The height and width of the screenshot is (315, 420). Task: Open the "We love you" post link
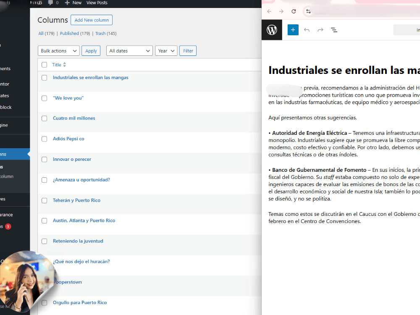pyautogui.click(x=68, y=98)
